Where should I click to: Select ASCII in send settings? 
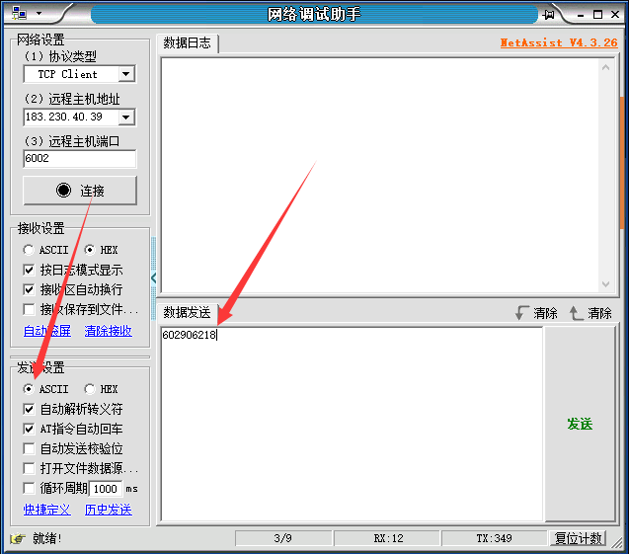(x=45, y=389)
